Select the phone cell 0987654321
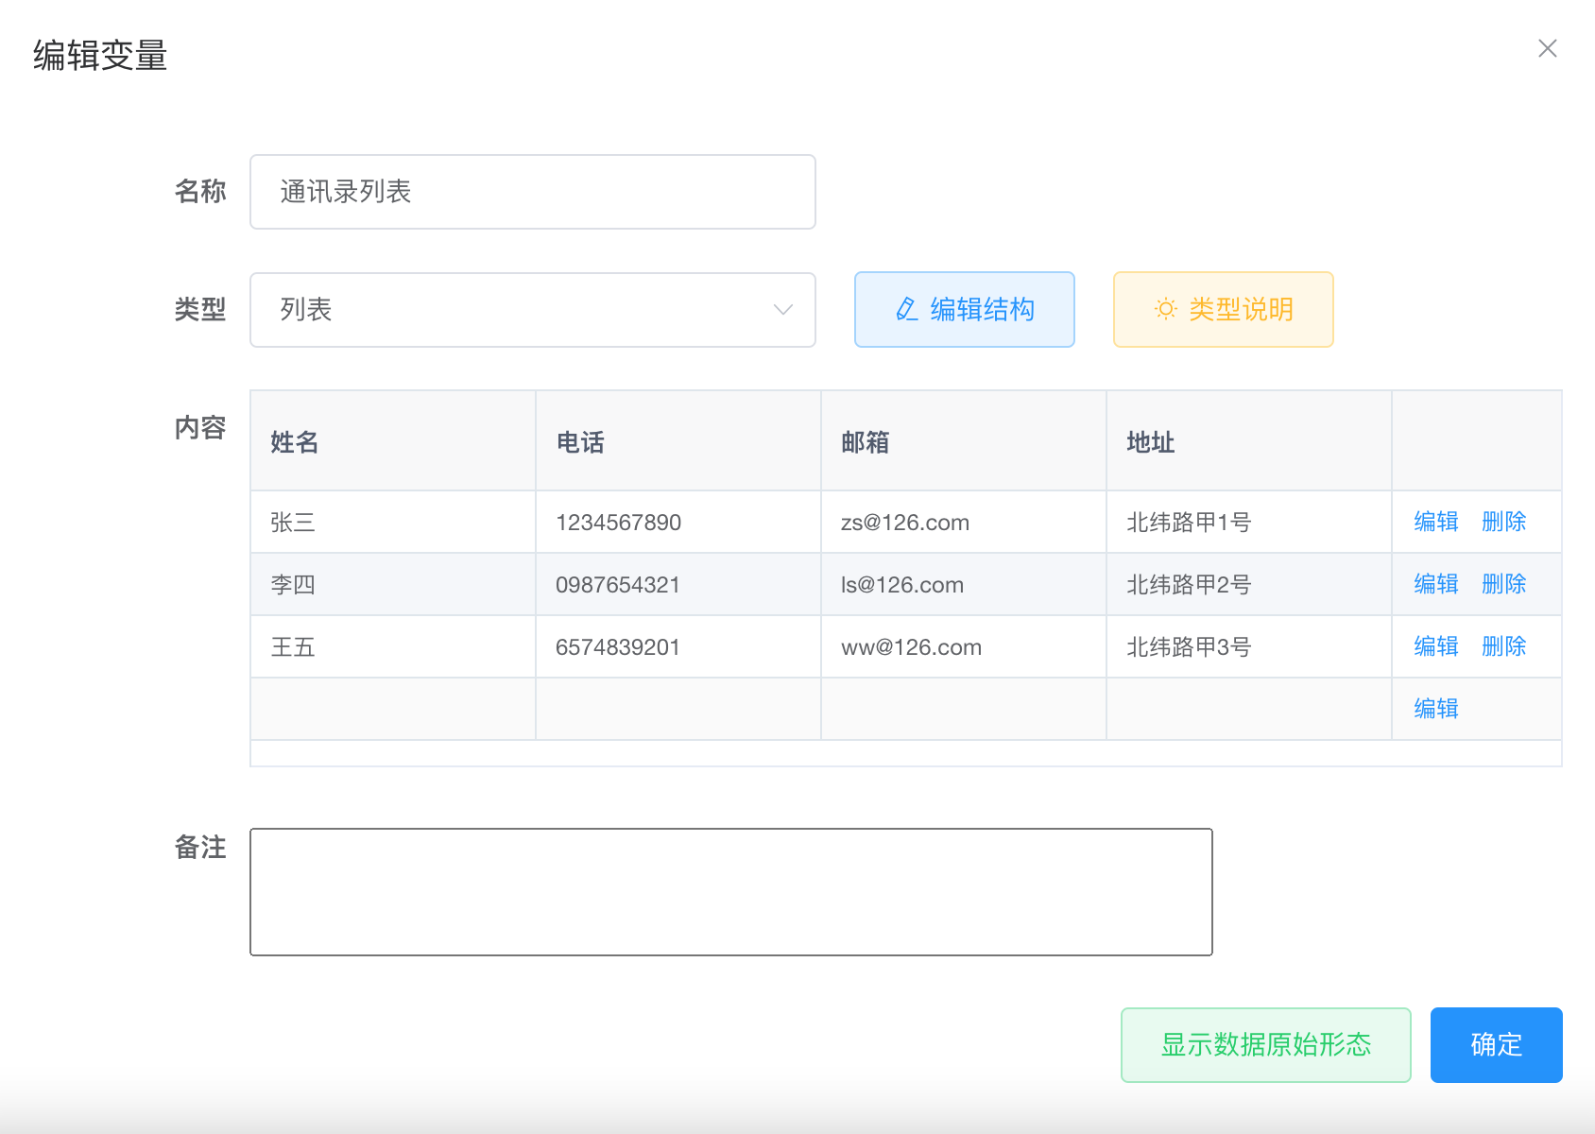 678,584
